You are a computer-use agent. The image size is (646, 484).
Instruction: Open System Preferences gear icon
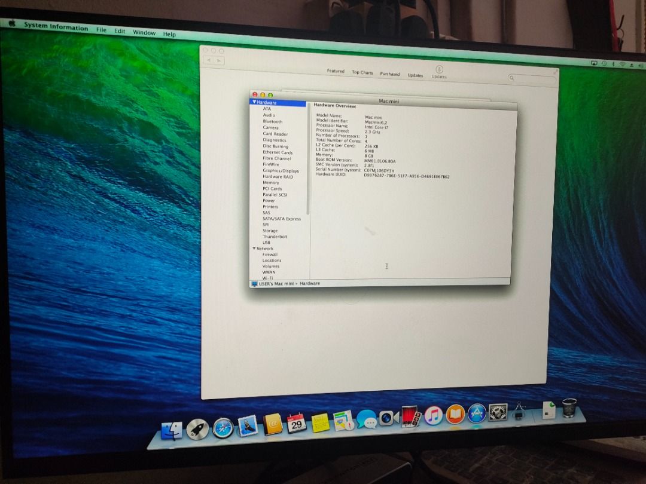pyautogui.click(x=498, y=412)
